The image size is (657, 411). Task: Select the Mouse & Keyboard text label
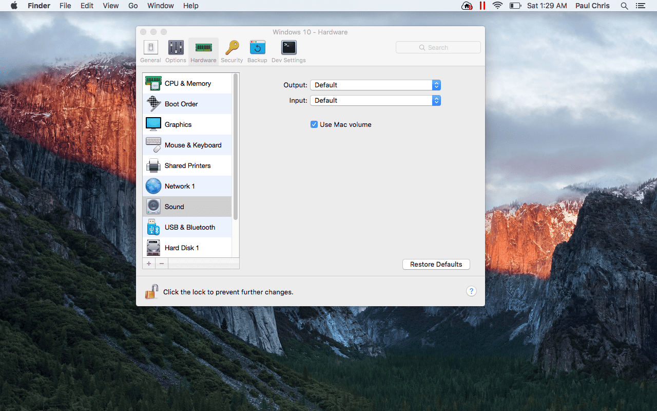click(193, 145)
